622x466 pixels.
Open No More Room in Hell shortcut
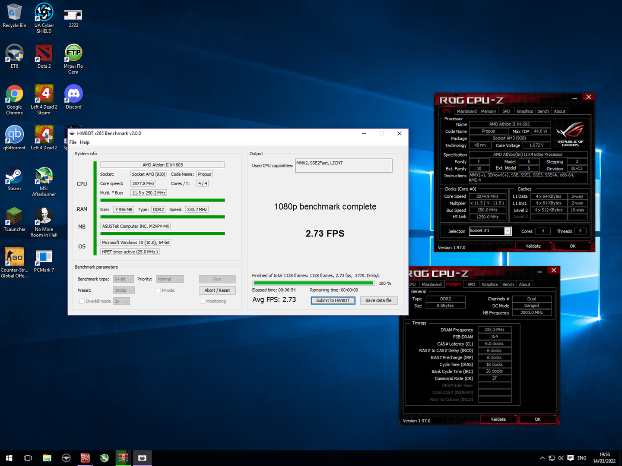click(44, 222)
